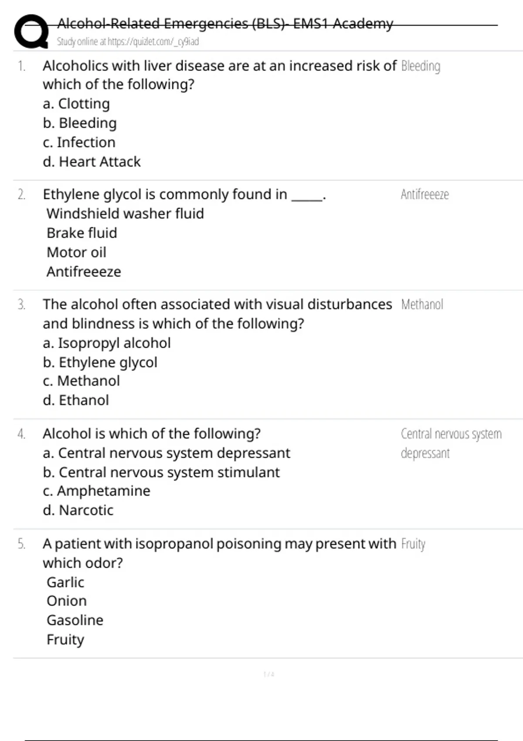Click the 'Windshield washer fluid' option
This screenshot has height=741, width=523.
pos(125,214)
